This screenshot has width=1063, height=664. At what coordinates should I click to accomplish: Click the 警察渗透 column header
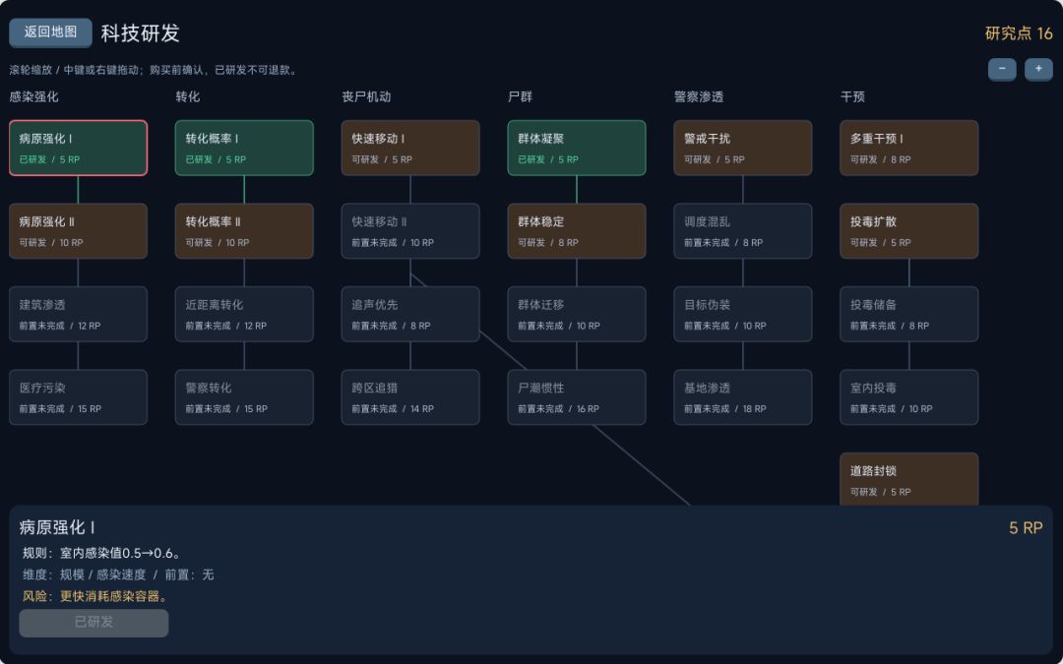click(698, 96)
